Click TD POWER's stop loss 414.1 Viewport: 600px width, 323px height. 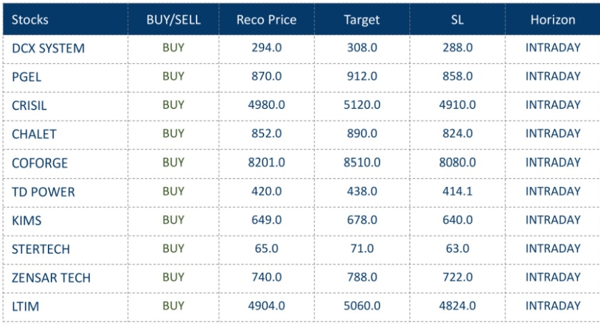pos(457,191)
